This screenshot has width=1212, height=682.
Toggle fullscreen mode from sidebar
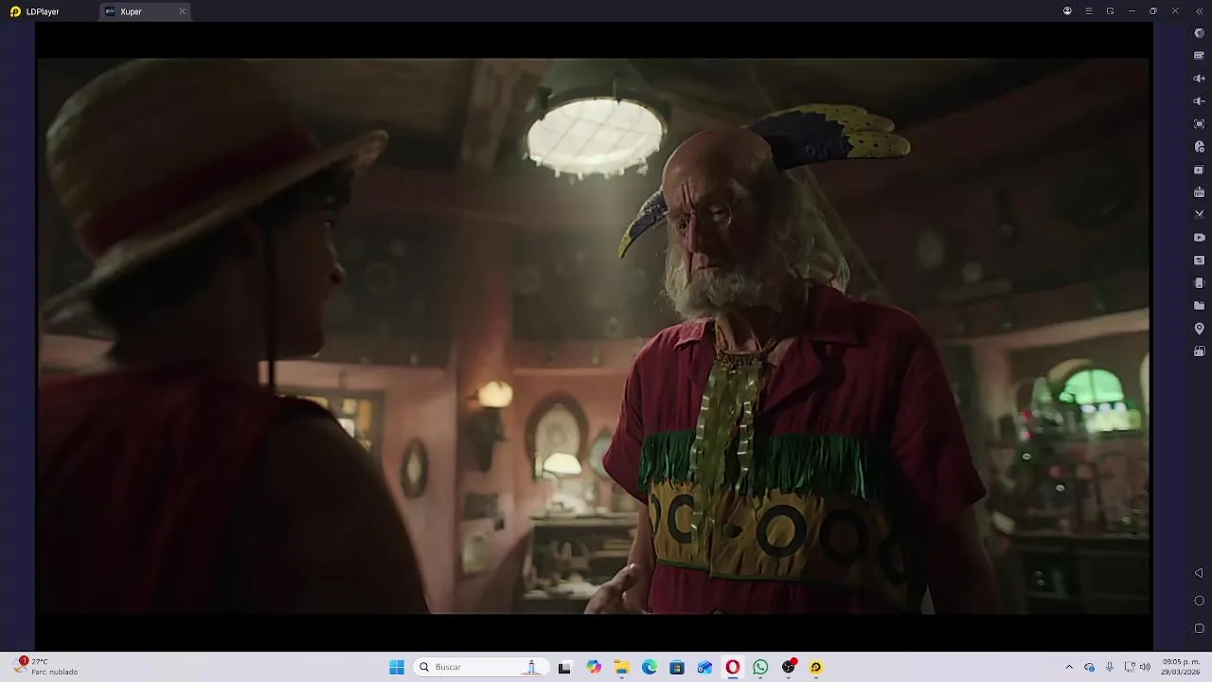click(x=1199, y=124)
